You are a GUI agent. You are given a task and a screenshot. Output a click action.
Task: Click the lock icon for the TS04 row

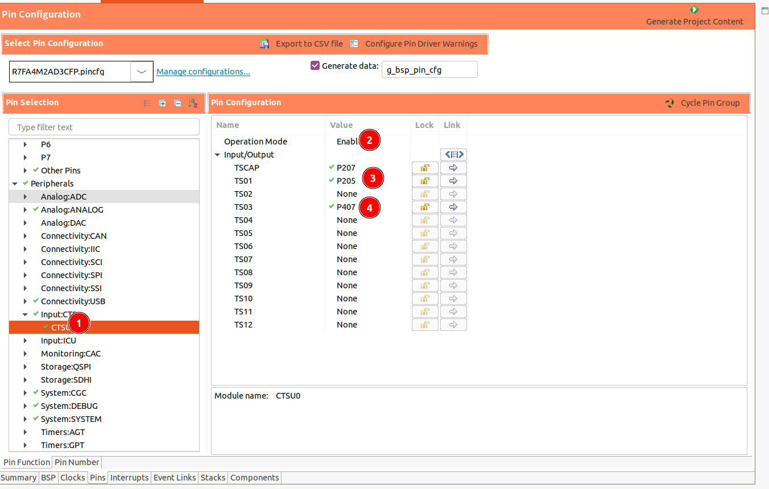[x=425, y=220]
